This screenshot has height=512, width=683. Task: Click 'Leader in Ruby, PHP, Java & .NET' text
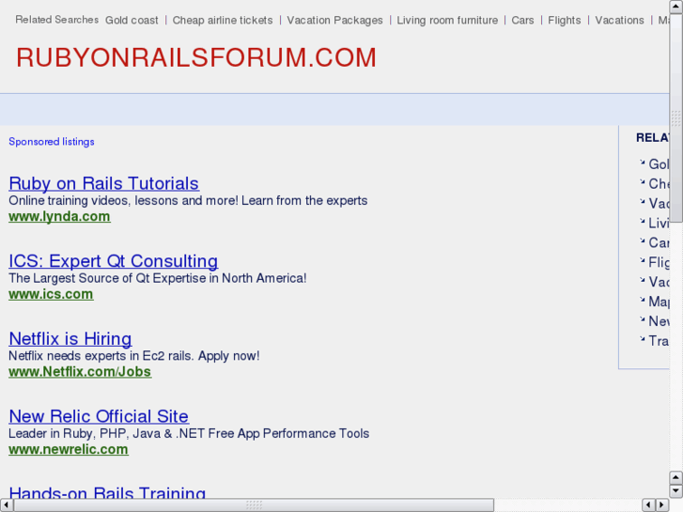coord(107,433)
